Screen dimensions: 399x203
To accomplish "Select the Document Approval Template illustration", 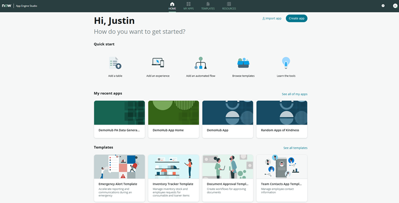I will click(x=228, y=166).
